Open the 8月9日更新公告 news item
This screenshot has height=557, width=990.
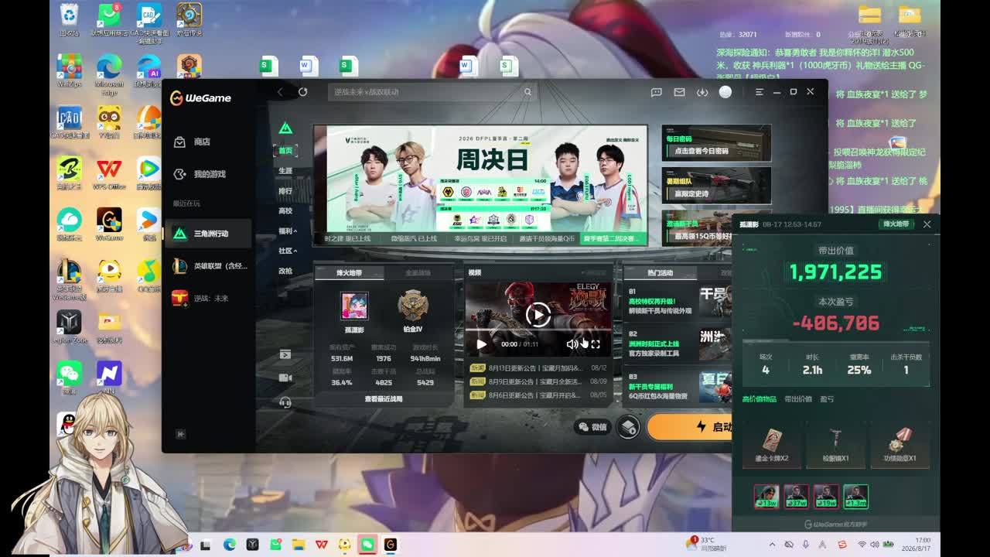click(x=538, y=381)
